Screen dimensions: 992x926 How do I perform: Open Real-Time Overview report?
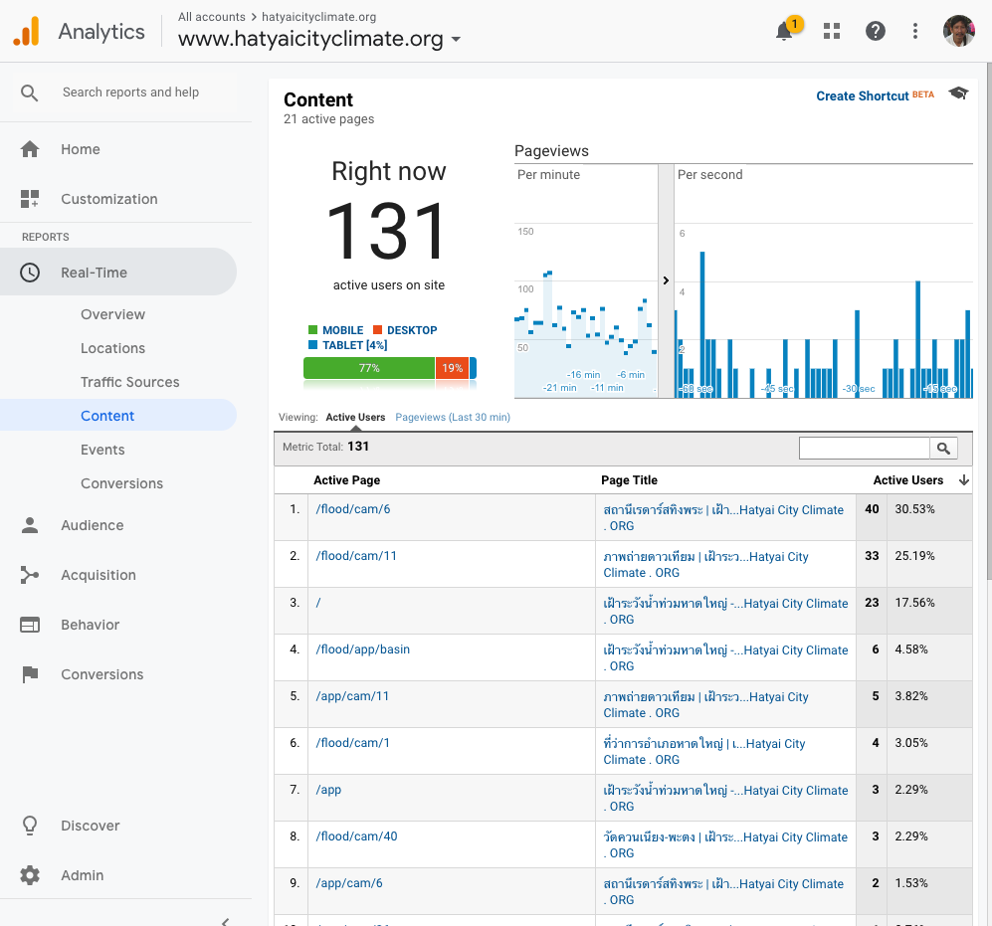pyautogui.click(x=112, y=314)
